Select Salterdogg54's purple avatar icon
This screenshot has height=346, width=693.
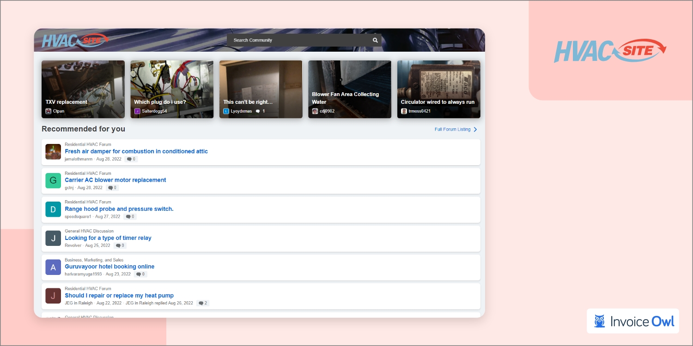(x=137, y=111)
